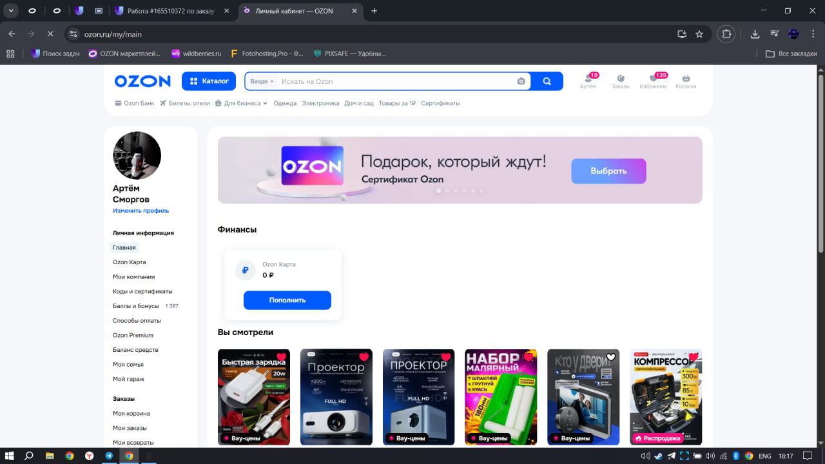Open image search via the camera icon
The width and height of the screenshot is (825, 464).
click(521, 81)
